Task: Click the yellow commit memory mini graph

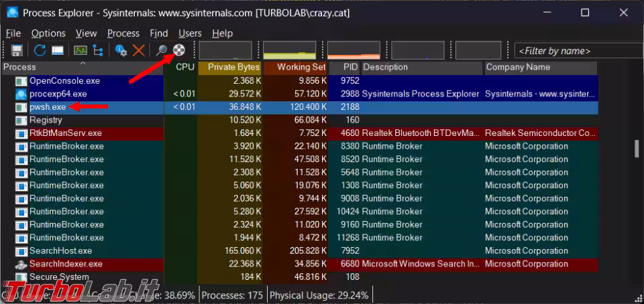Action: pos(290,50)
